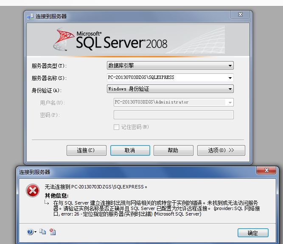Click the server icon in the dialog title bar
The image size is (283, 244).
pyautogui.click(x=30, y=17)
